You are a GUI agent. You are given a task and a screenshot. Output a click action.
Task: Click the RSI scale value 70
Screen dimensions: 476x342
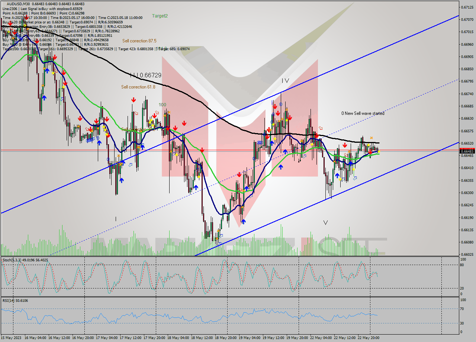(462, 309)
